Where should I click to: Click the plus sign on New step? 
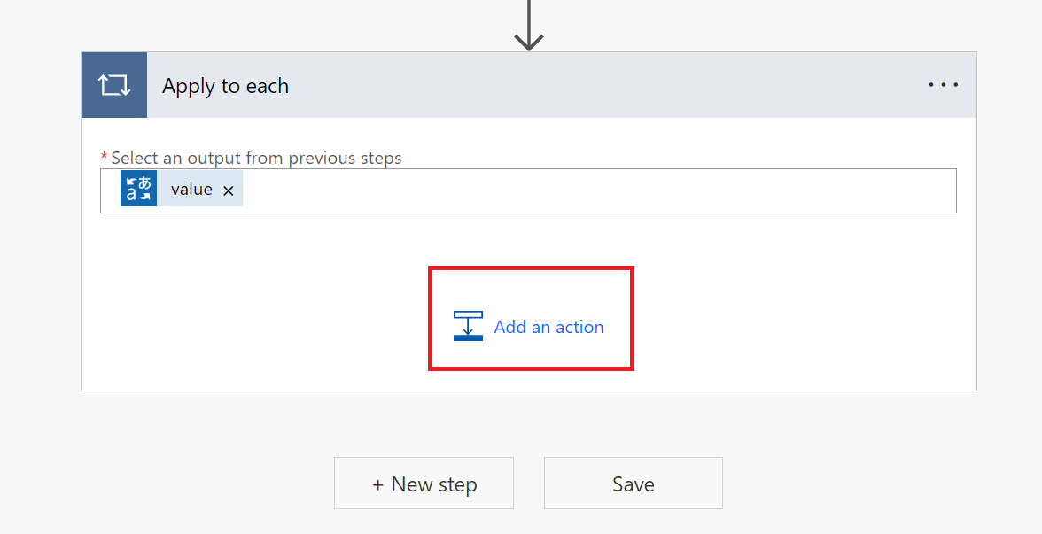coord(378,484)
